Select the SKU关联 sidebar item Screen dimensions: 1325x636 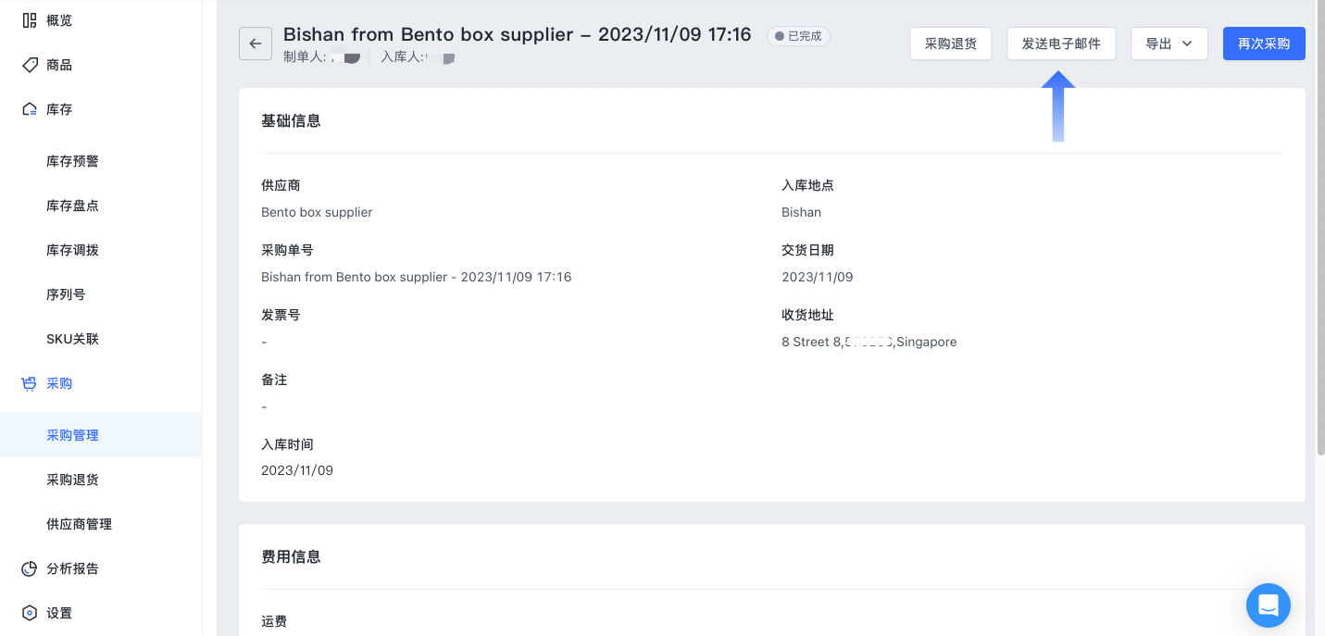click(x=101, y=339)
